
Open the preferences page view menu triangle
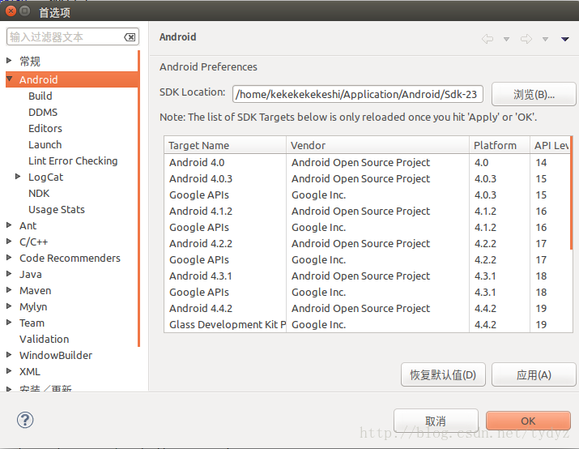point(565,39)
